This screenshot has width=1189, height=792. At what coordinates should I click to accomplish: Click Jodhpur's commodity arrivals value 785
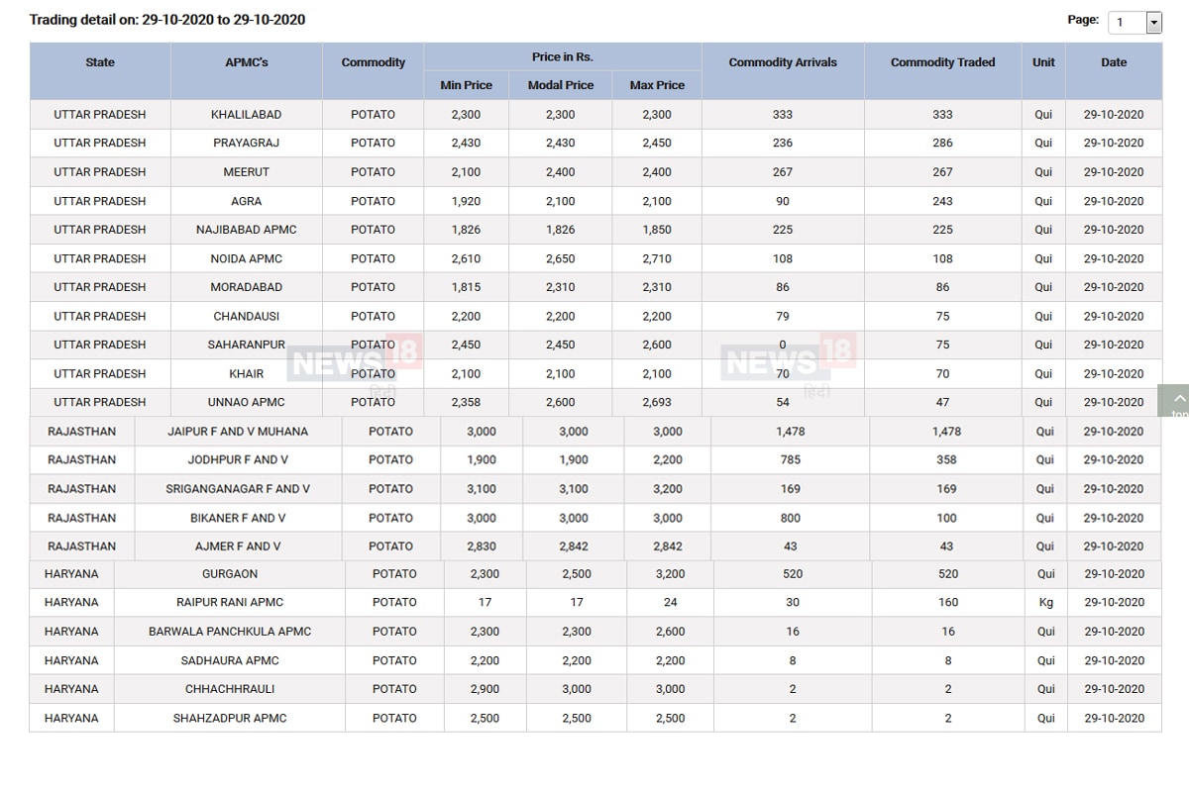click(x=791, y=460)
